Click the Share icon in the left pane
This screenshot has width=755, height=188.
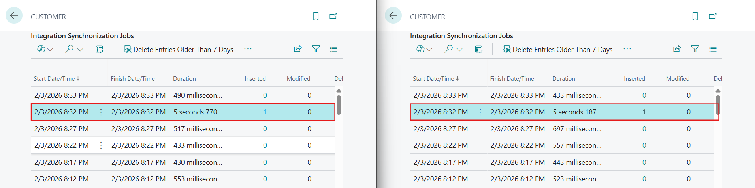point(298,49)
